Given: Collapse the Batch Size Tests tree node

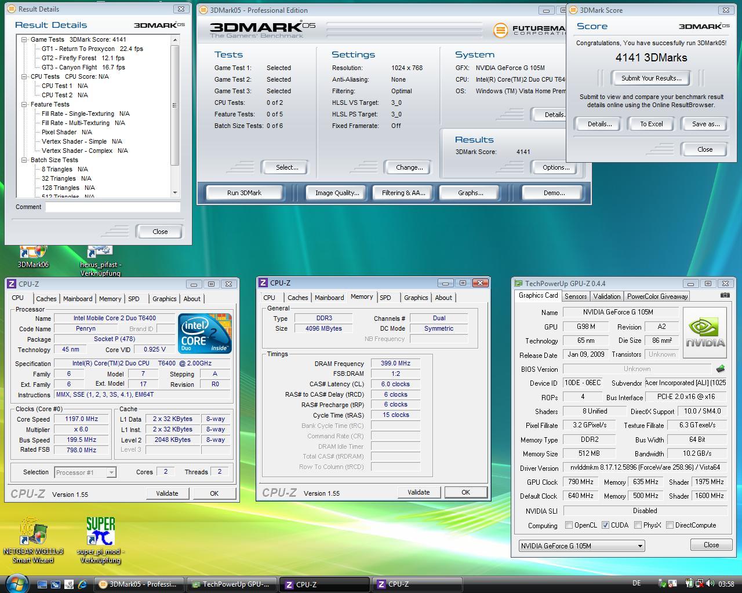Looking at the screenshot, I should point(24,160).
